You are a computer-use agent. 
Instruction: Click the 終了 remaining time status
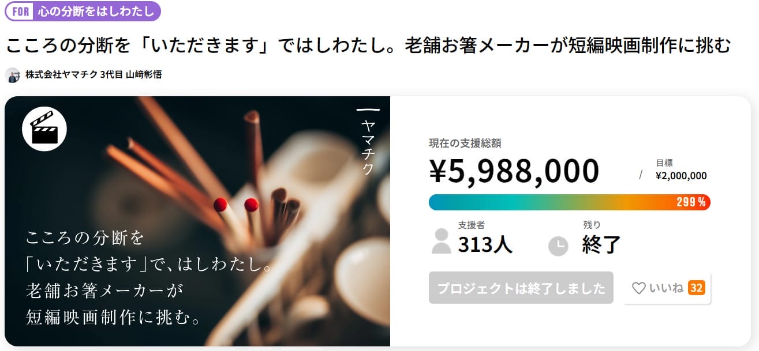[x=601, y=245]
